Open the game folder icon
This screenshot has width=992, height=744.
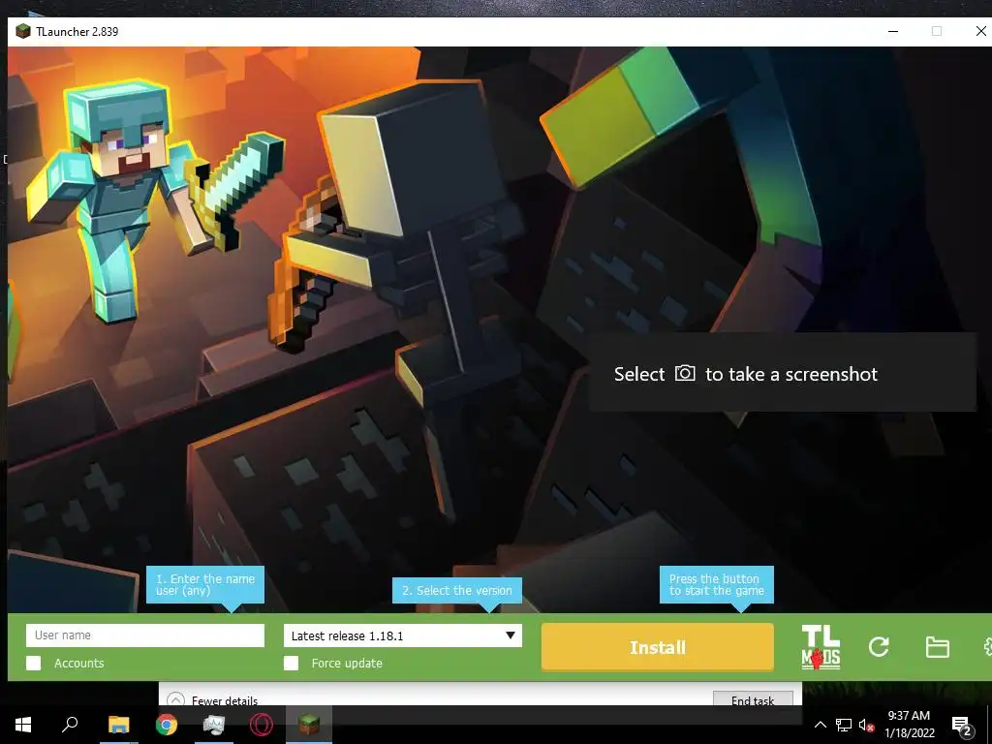click(x=937, y=647)
